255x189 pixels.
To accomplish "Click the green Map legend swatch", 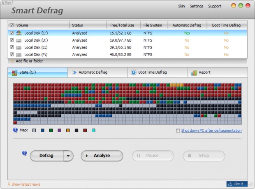I will pos(51,131).
